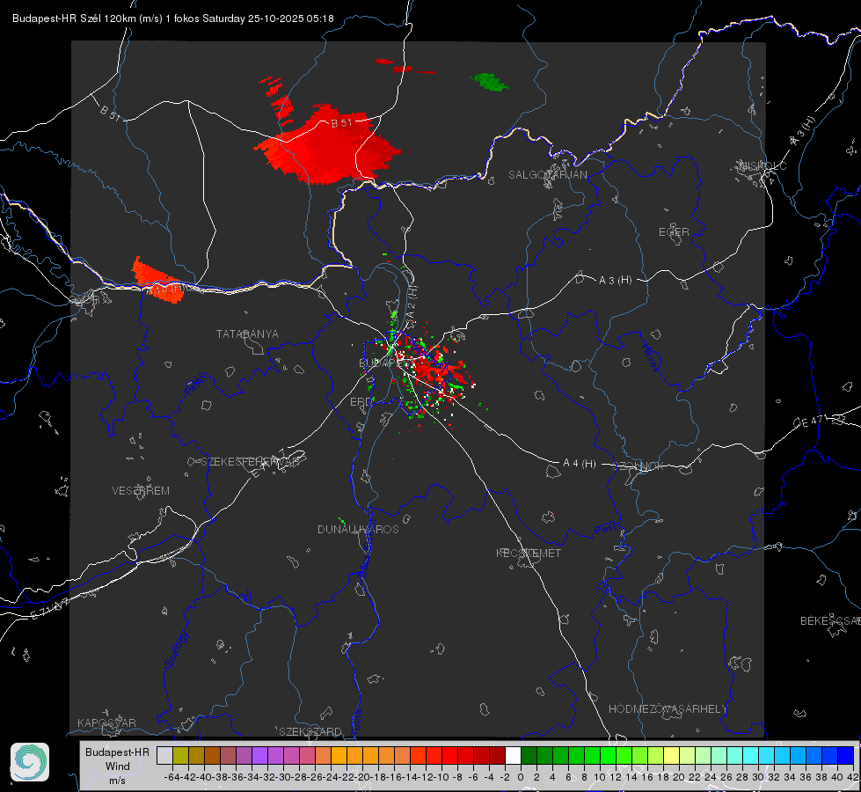This screenshot has width=861, height=792.
Task: Pick the leftmost grey legend swatch
Action: coord(164,755)
